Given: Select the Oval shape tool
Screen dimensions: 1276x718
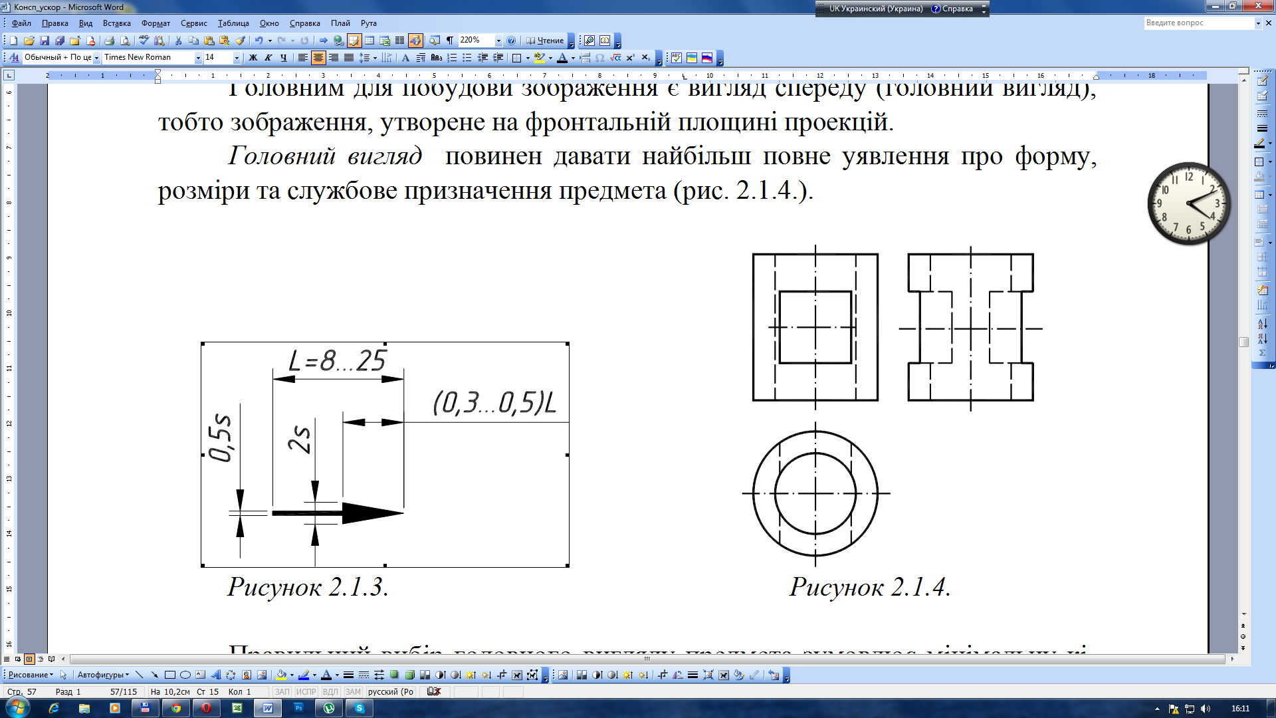Looking at the screenshot, I should pos(185,675).
